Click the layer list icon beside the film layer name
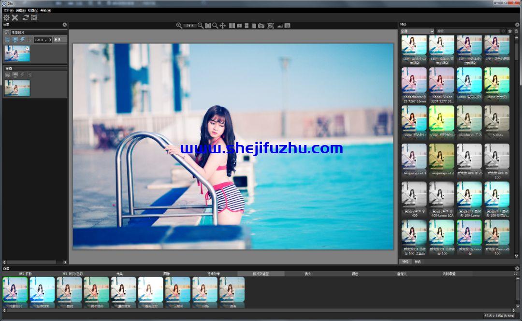Image resolution: width=522 pixels, height=321 pixels. pos(7,32)
